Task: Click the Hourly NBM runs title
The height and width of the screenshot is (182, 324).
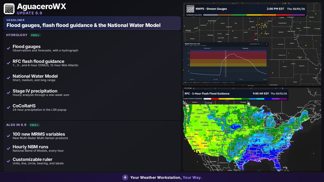Action: [31, 147]
